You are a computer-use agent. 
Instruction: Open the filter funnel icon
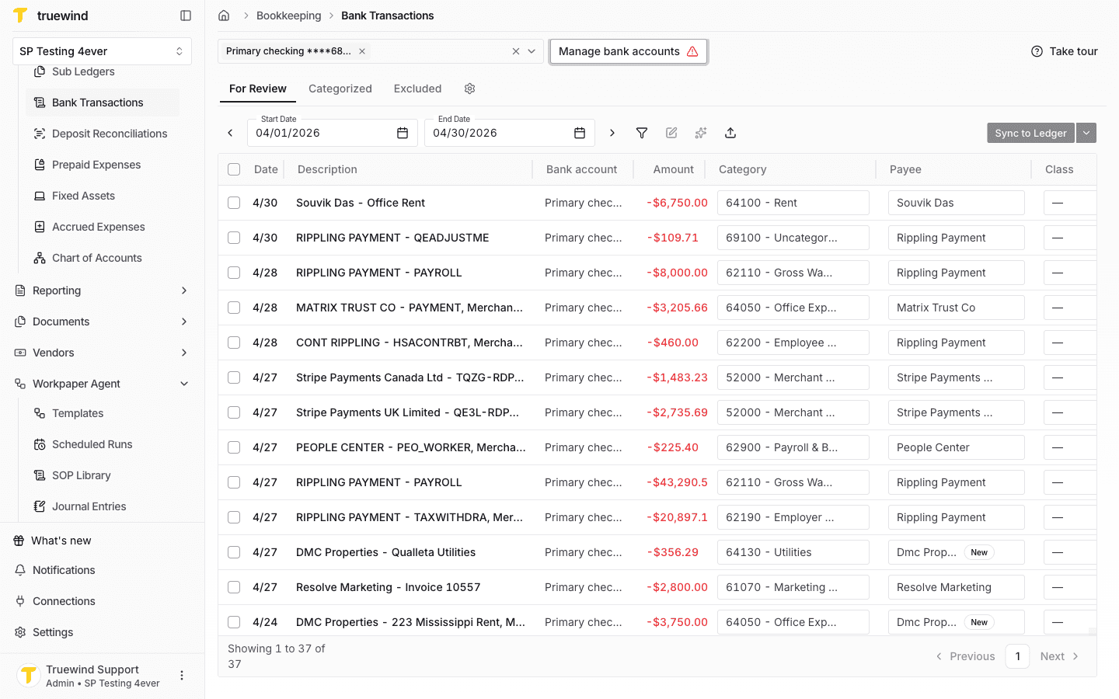642,133
